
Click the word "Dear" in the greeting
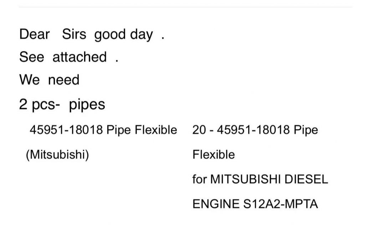[35, 35]
